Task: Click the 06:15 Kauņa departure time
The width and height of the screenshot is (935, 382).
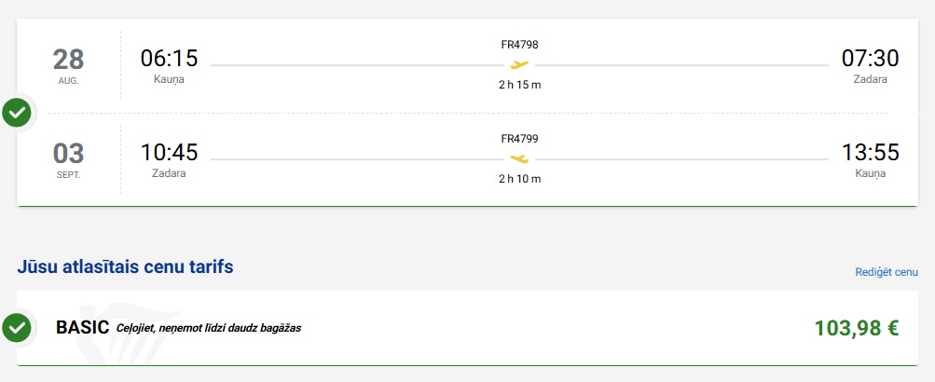Action: [x=169, y=59]
